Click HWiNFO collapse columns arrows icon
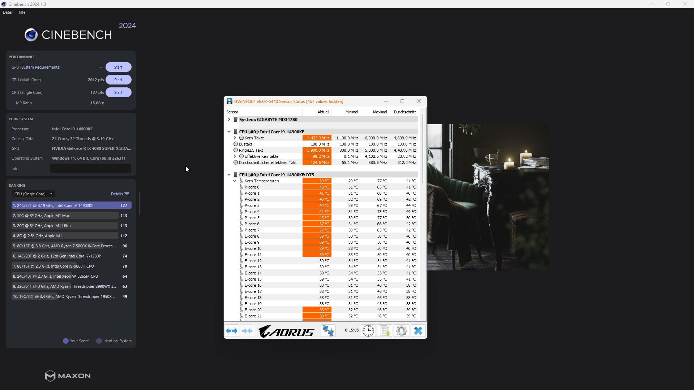 click(248, 331)
